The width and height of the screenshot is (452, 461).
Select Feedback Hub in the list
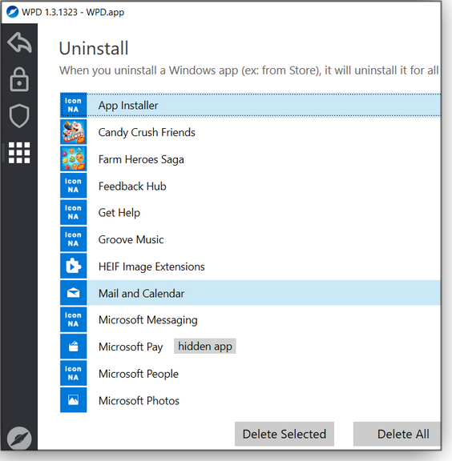(250, 186)
